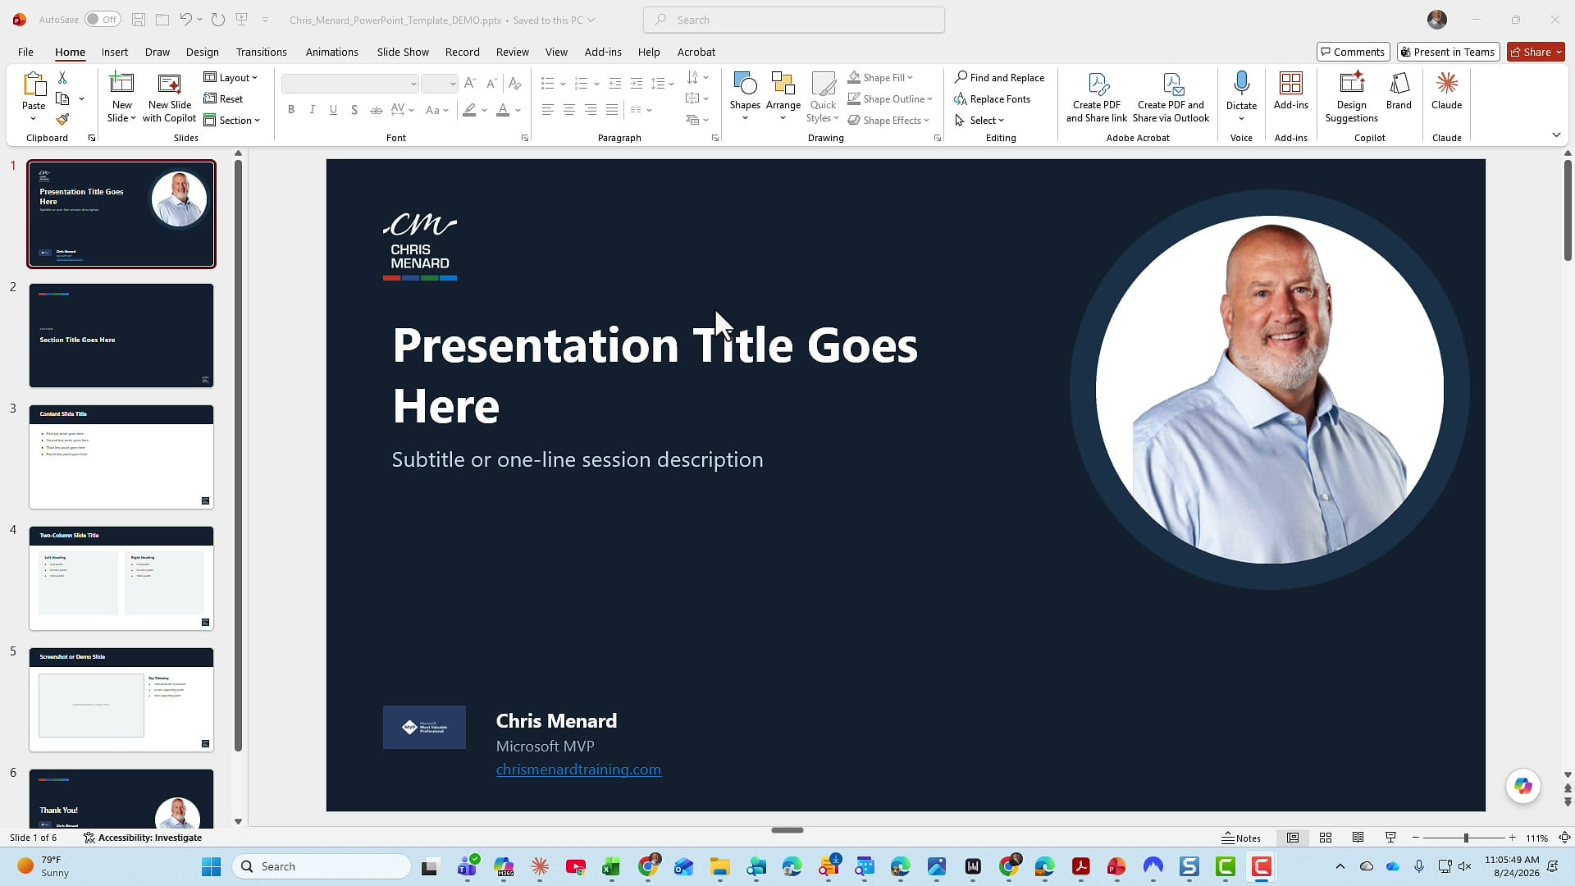Open the Shape Fill dropdown
This screenshot has width=1575, height=886.
[880, 77]
